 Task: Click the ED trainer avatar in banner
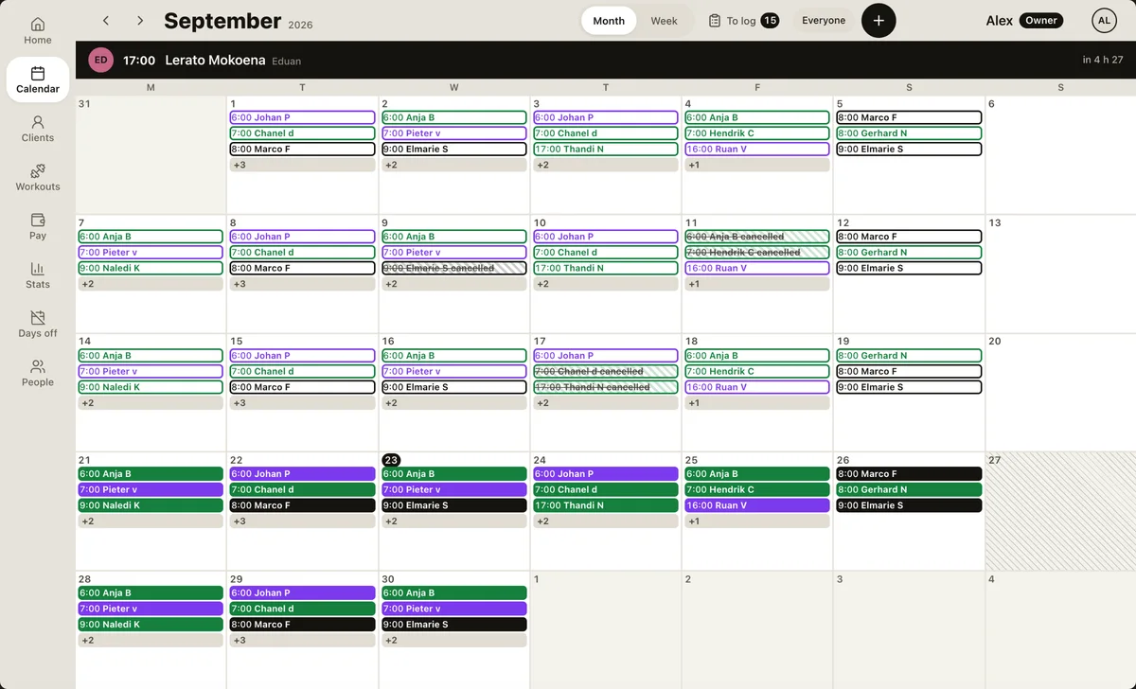coord(100,60)
